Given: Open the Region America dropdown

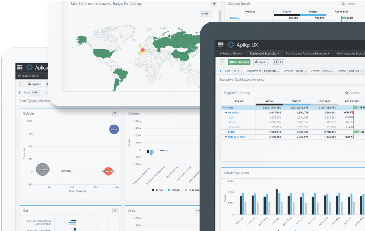Looking at the screenshot, I should (x=355, y=71).
